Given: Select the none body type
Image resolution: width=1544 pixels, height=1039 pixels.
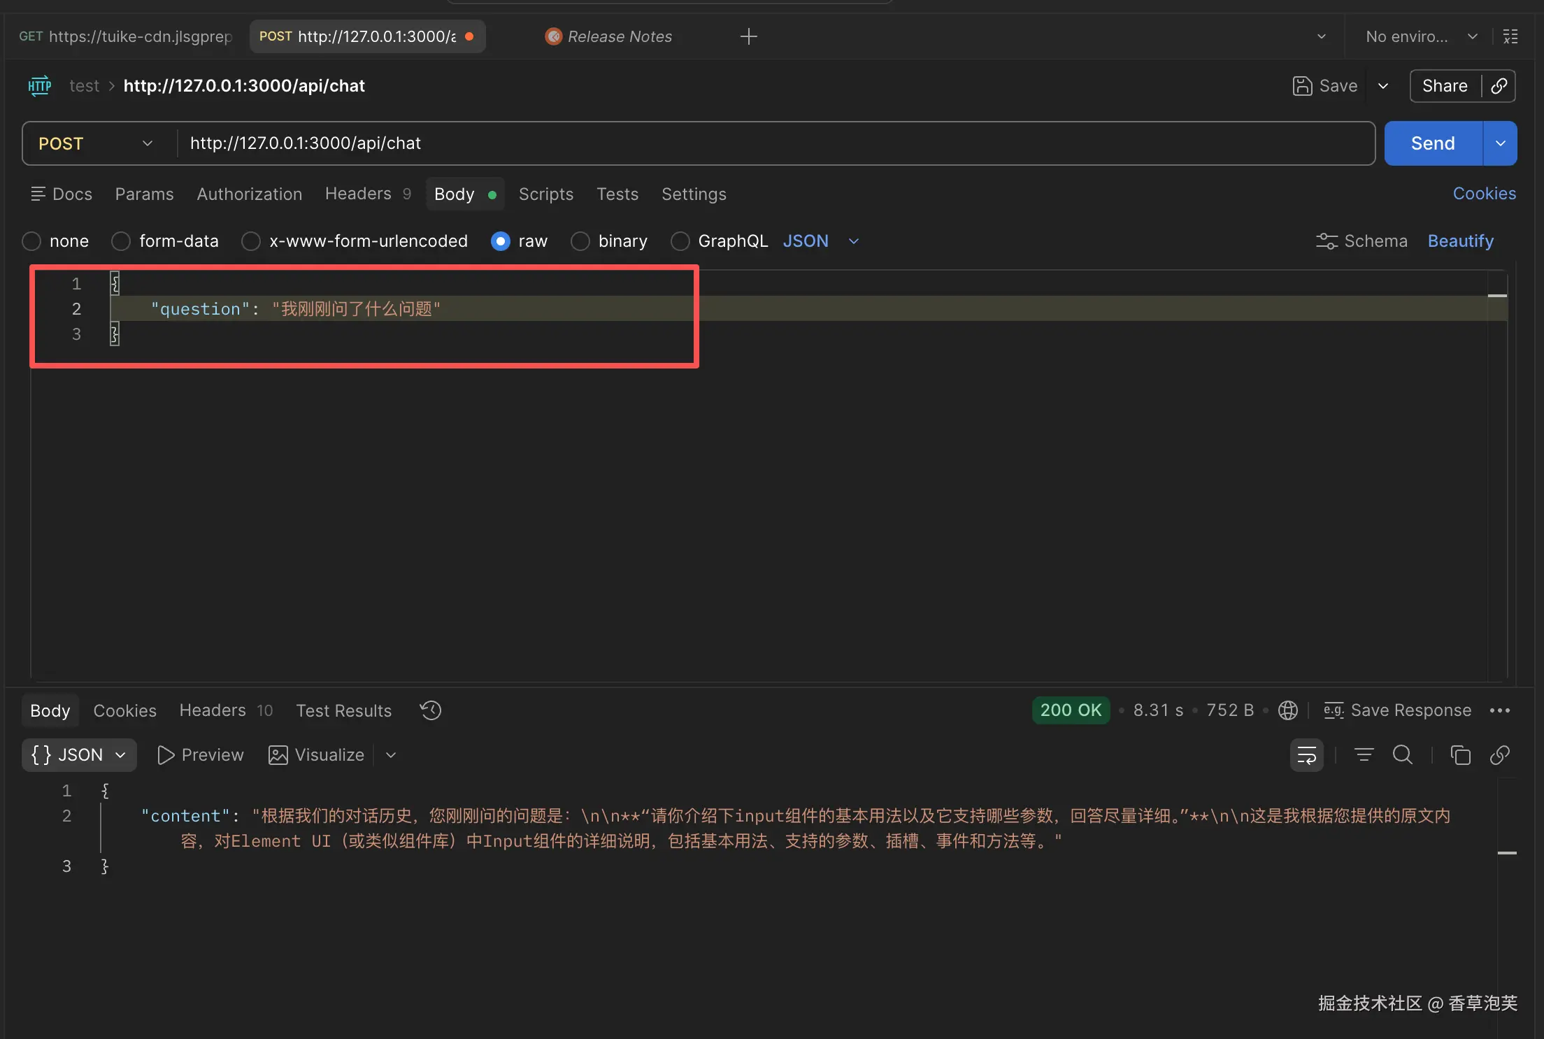Looking at the screenshot, I should pyautogui.click(x=32, y=241).
